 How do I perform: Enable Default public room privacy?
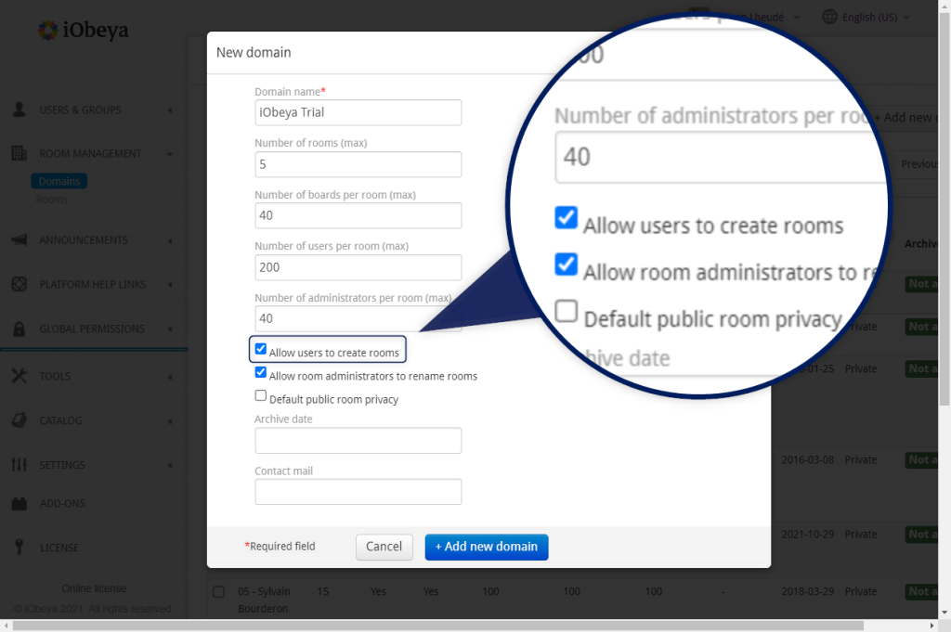[262, 394]
